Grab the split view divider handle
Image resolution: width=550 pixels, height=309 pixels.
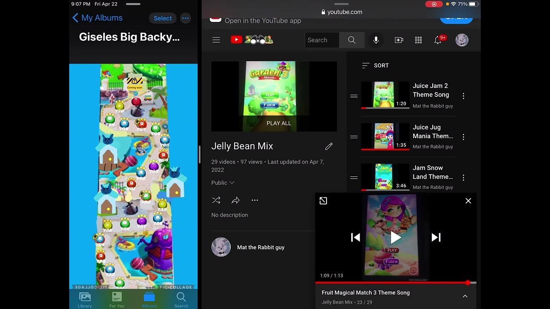tap(199, 154)
